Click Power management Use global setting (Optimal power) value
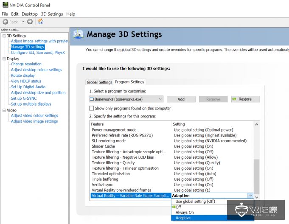 pos(203,130)
